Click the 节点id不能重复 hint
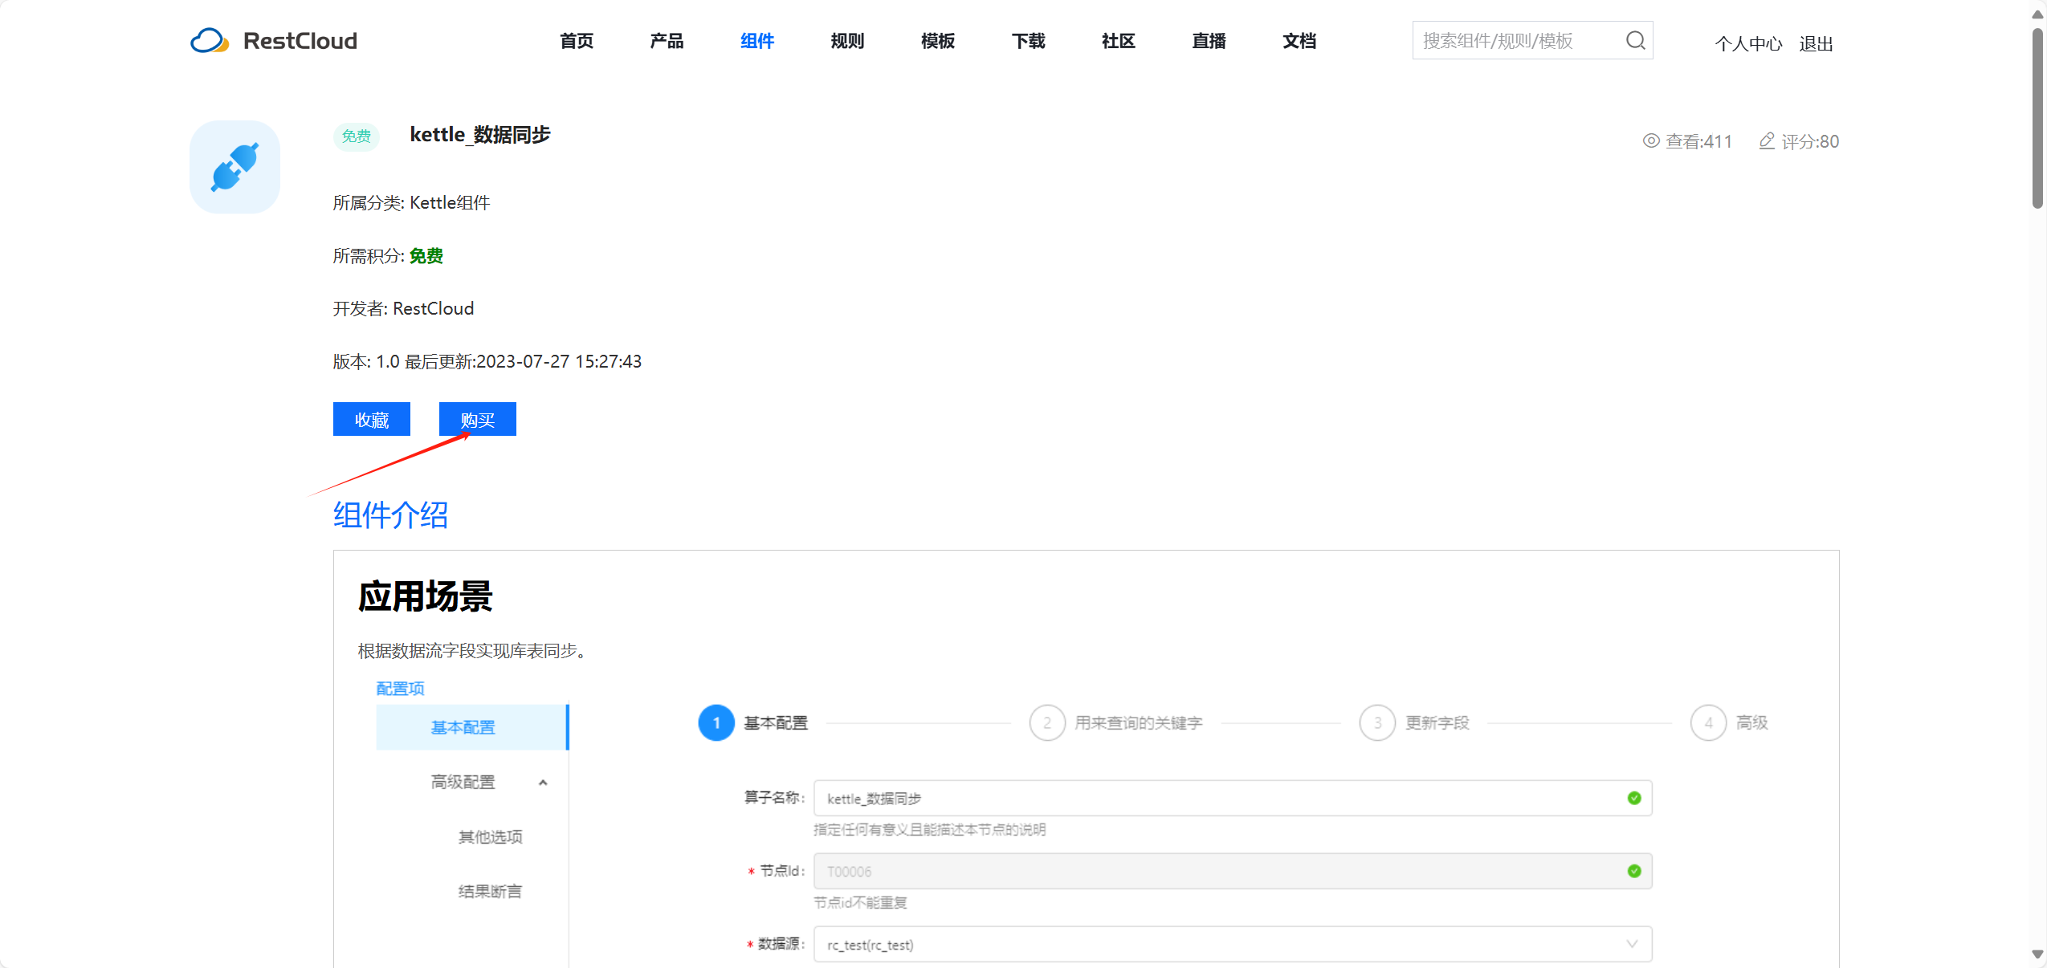The width and height of the screenshot is (2047, 968). pos(860,903)
